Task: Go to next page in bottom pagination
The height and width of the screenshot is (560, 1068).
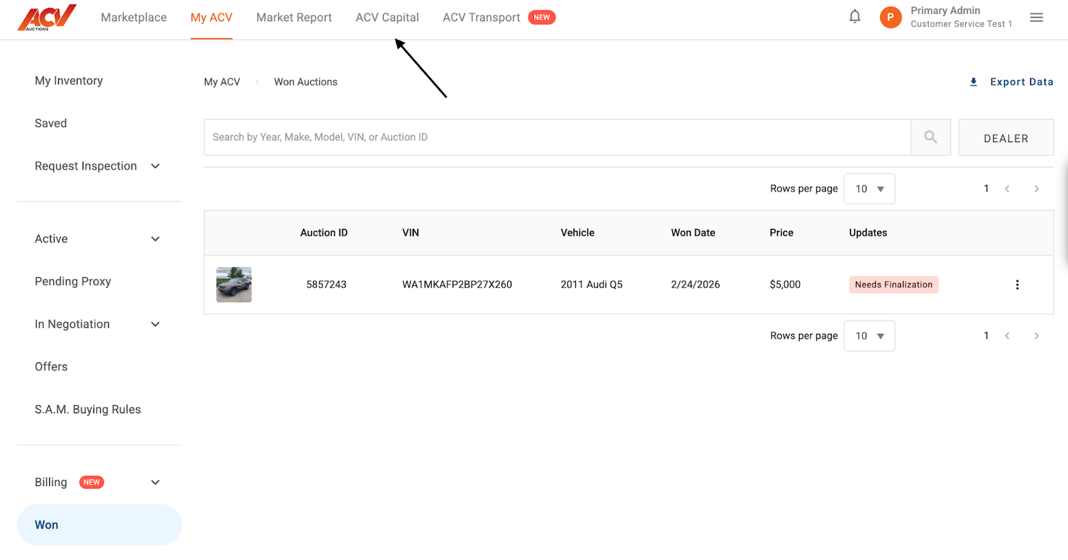Action: click(x=1037, y=336)
